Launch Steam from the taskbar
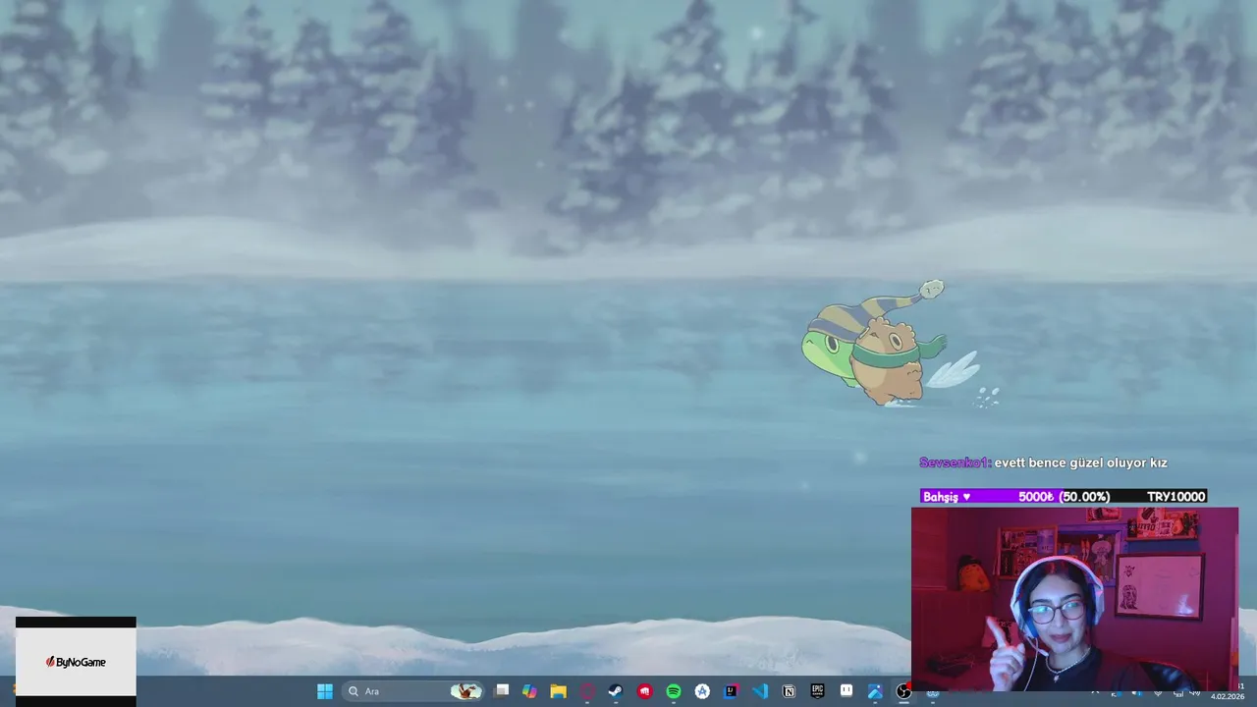This screenshot has height=707, width=1257. [x=616, y=691]
